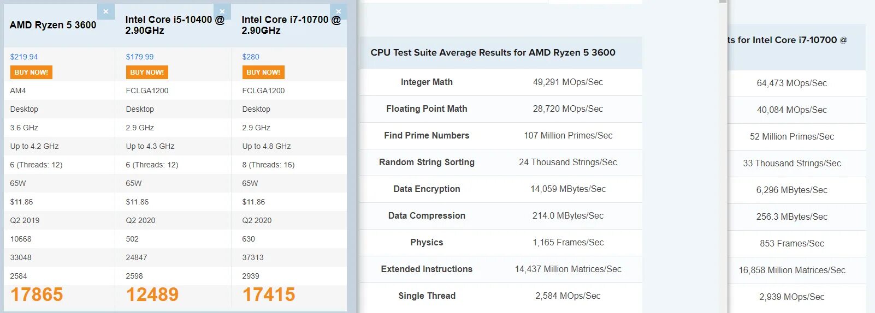Follow the $179.99 price link
The height and width of the screenshot is (313, 875).
click(x=140, y=57)
